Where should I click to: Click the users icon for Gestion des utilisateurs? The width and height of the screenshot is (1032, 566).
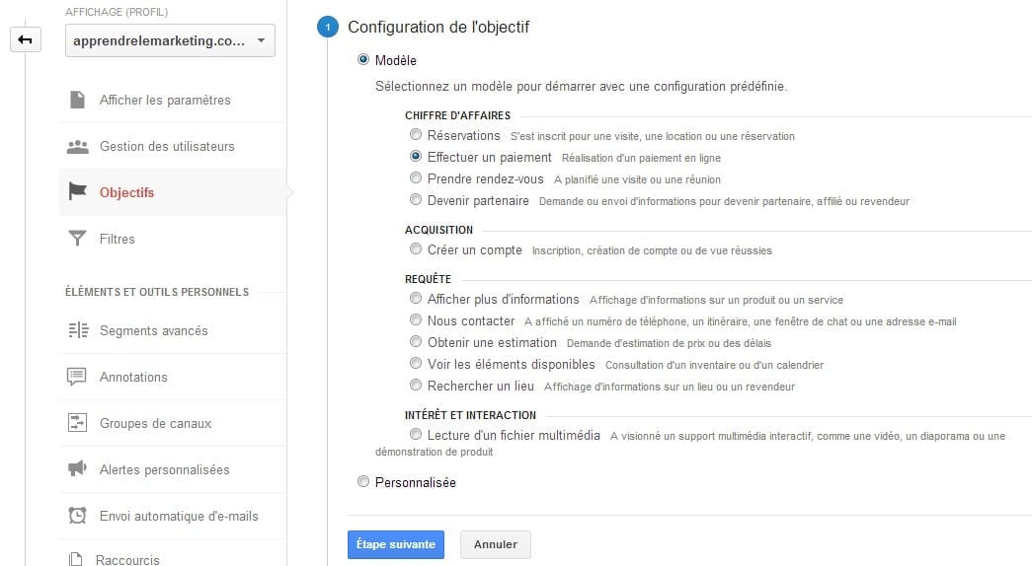(x=78, y=147)
